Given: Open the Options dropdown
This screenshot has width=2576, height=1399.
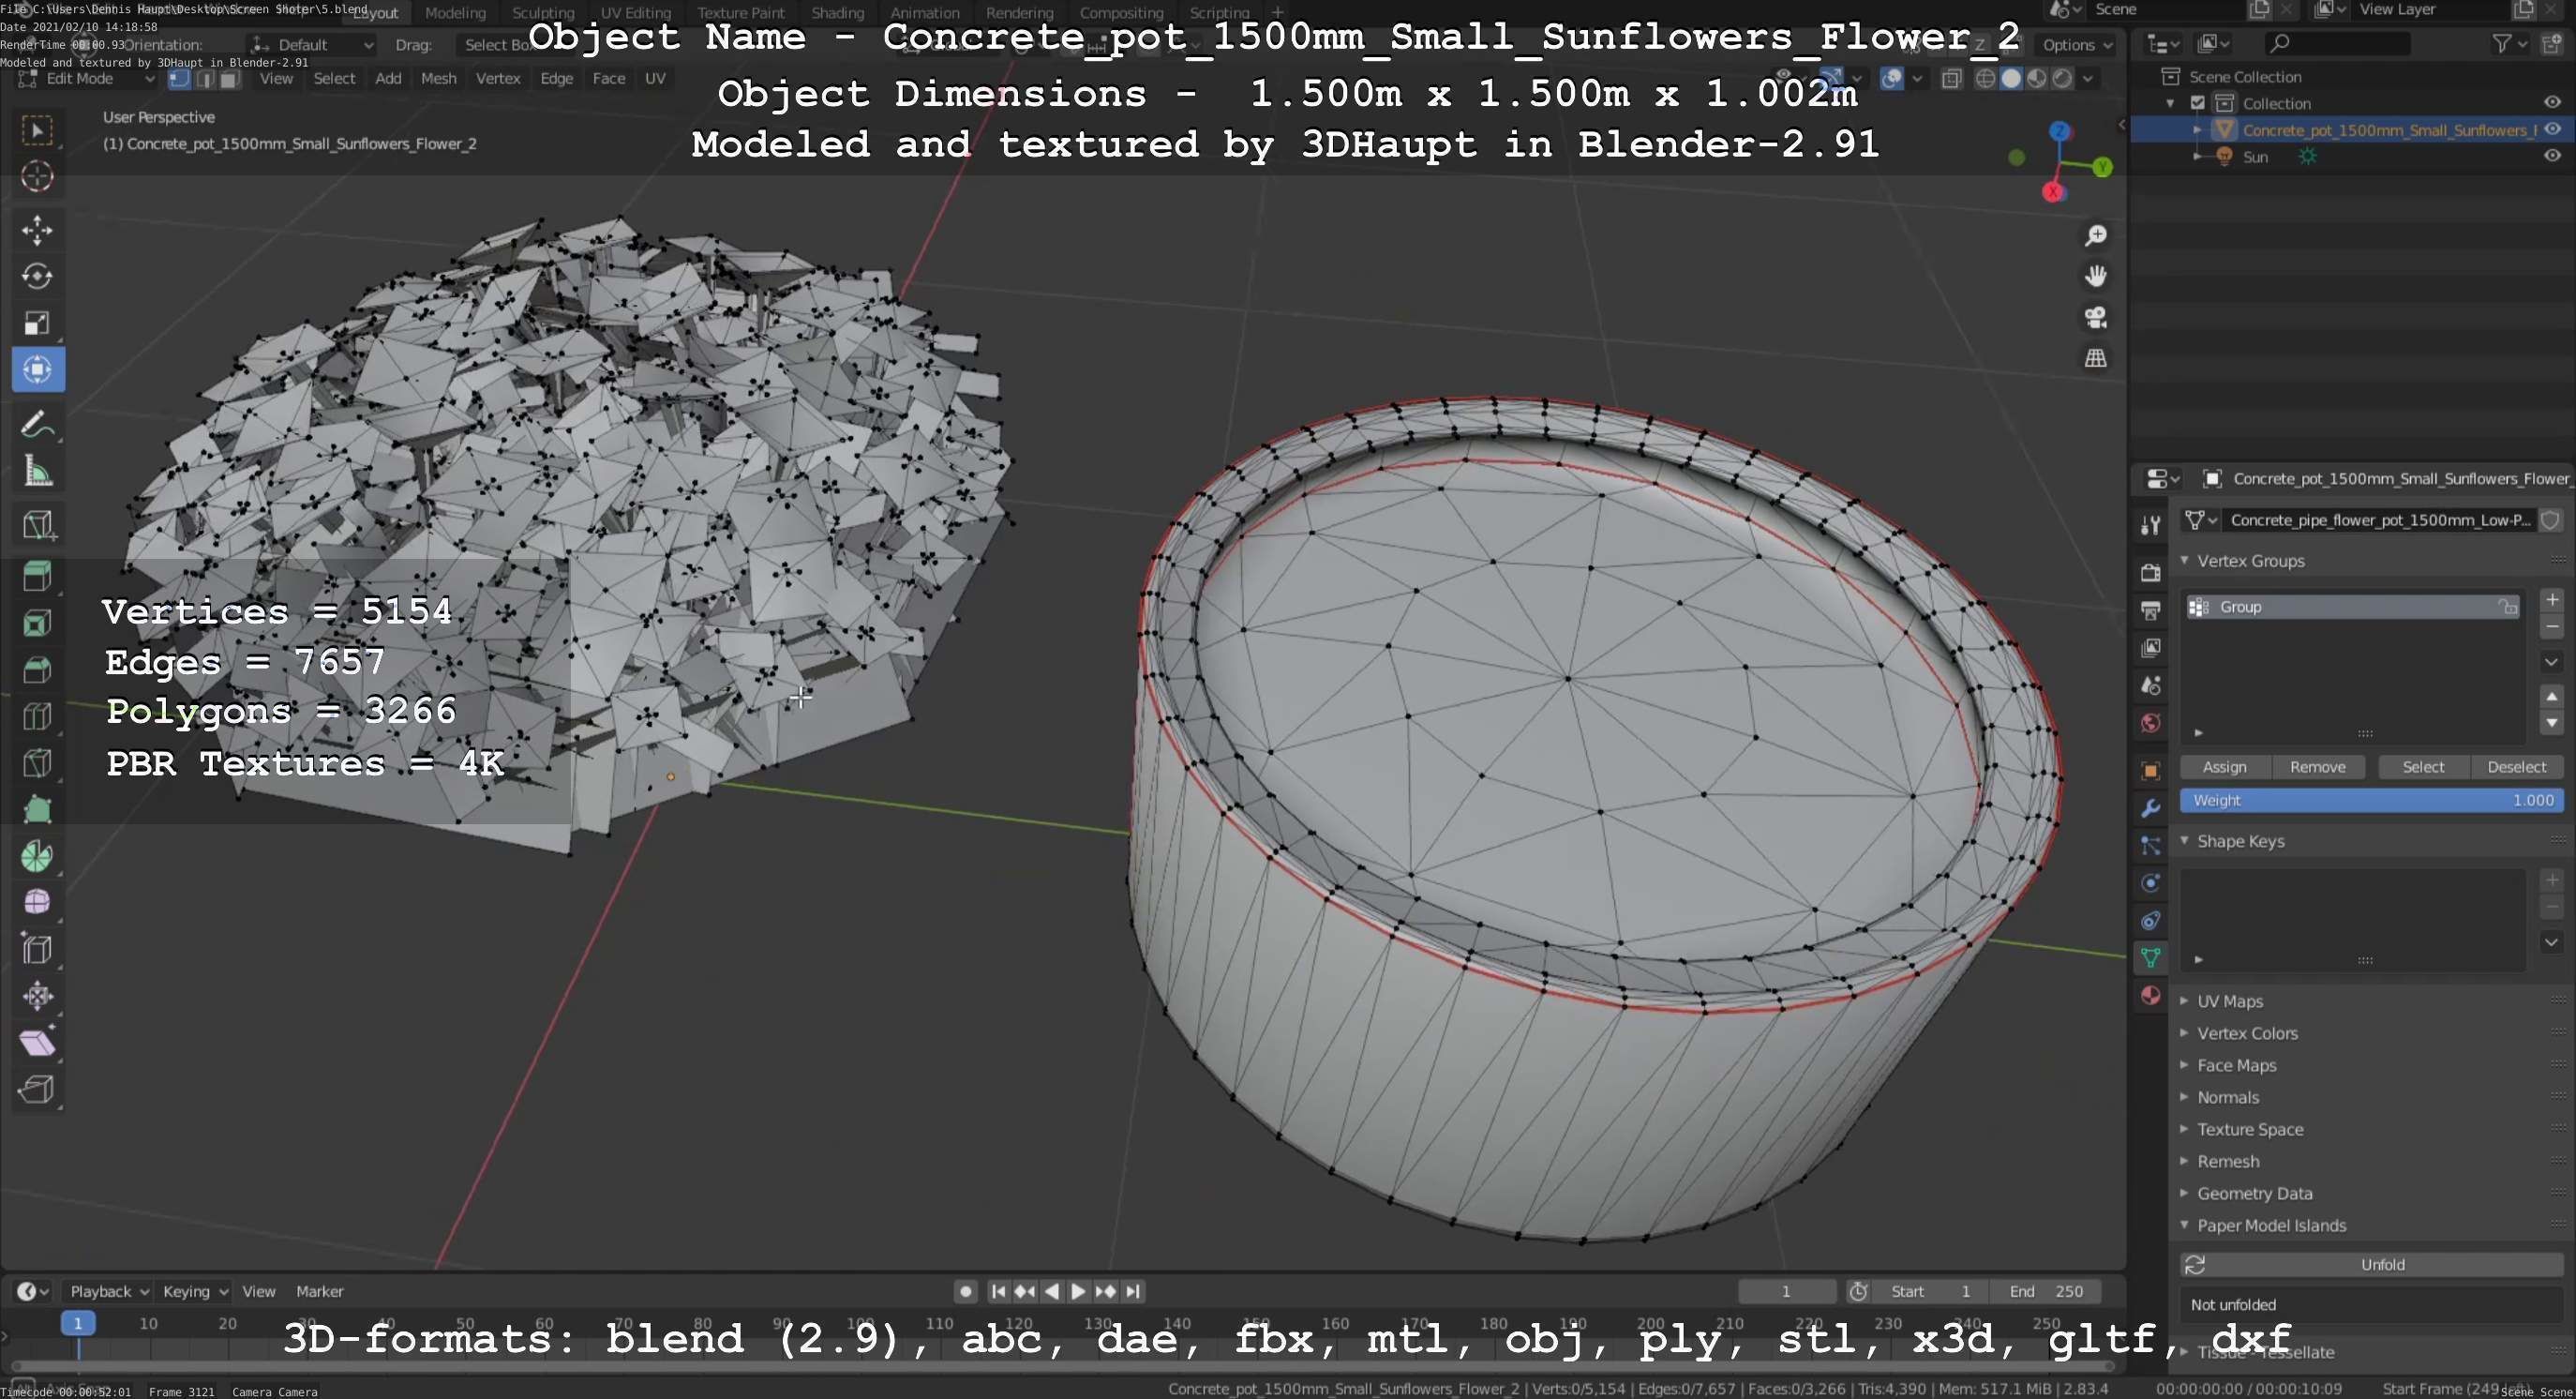Looking at the screenshot, I should coord(2077,45).
